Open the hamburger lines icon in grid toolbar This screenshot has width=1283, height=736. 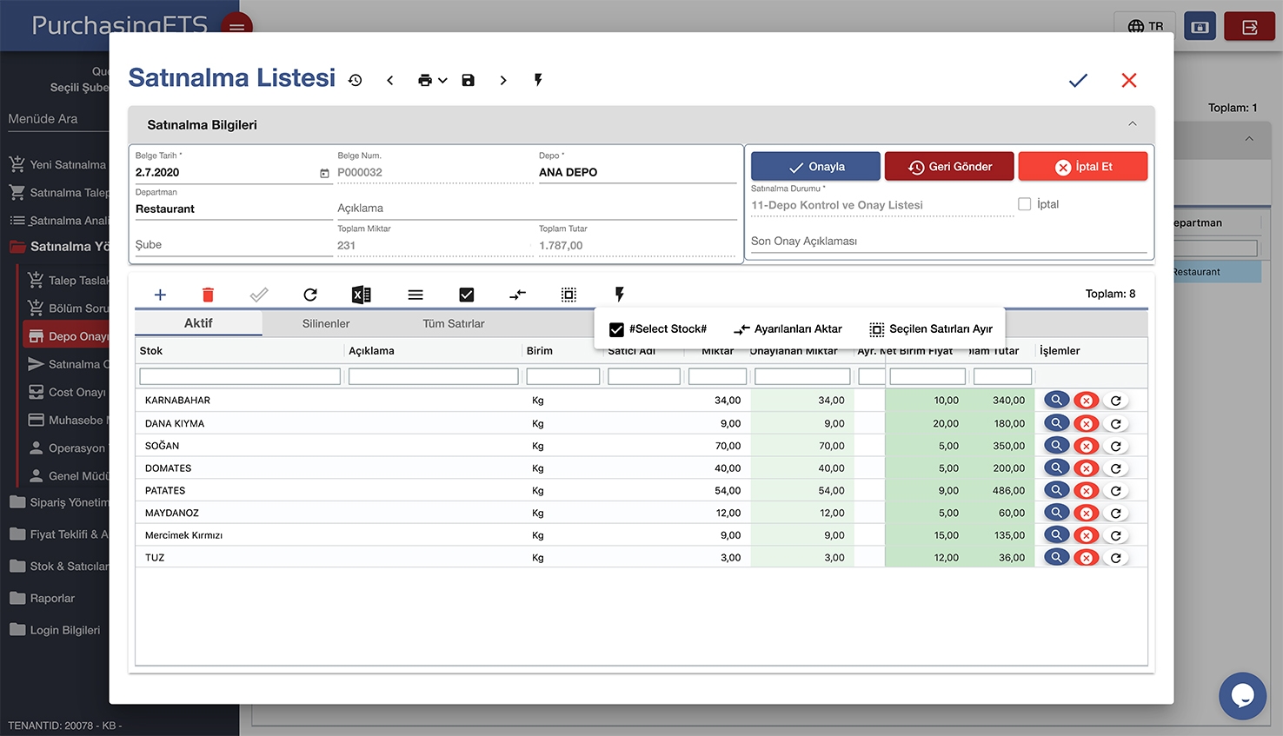415,295
